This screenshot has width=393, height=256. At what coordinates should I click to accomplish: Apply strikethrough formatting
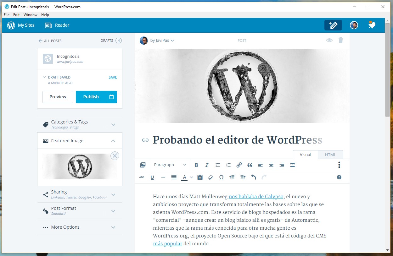tap(142, 177)
